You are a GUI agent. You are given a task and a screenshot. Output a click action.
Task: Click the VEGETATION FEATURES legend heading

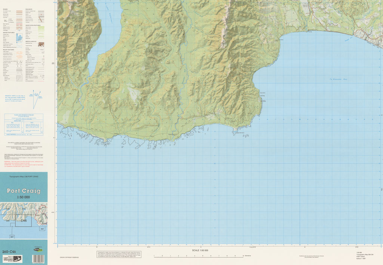point(34,25)
